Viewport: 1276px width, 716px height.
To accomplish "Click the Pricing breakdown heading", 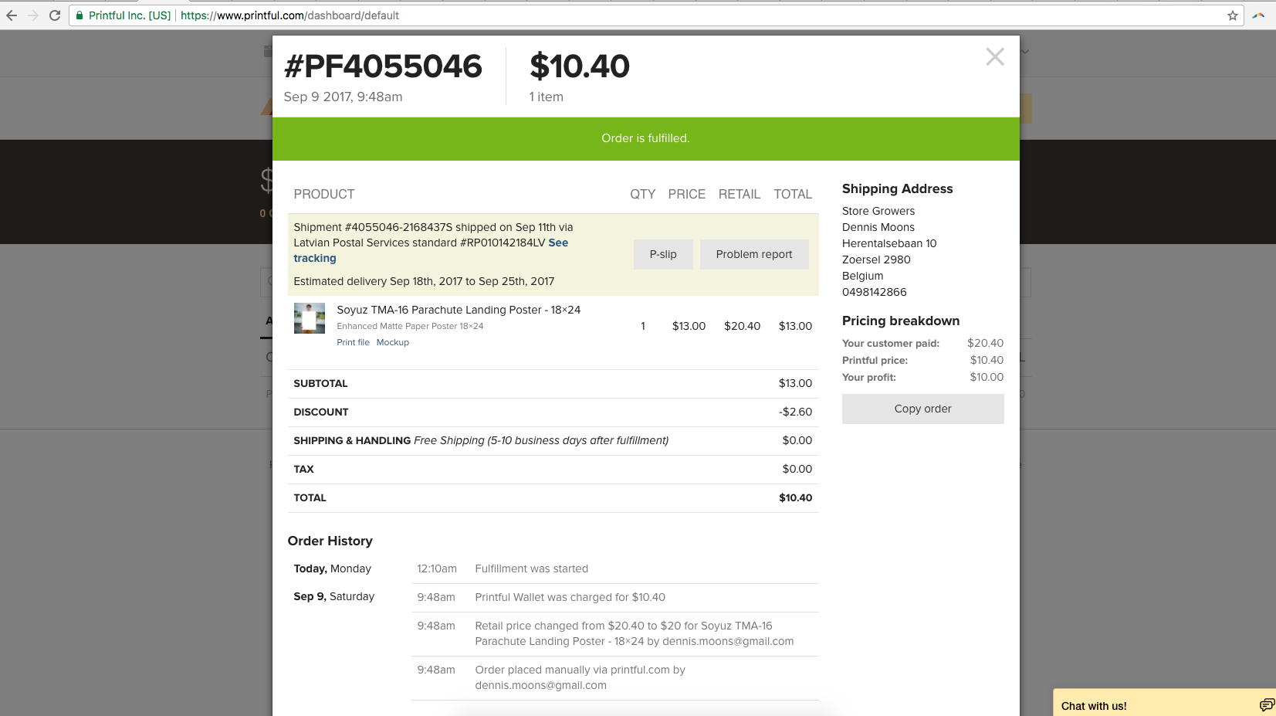I will click(901, 321).
